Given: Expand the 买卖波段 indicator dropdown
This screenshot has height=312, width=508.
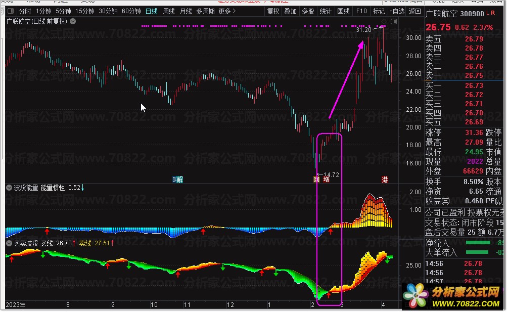Looking at the screenshot, I should pos(9,243).
